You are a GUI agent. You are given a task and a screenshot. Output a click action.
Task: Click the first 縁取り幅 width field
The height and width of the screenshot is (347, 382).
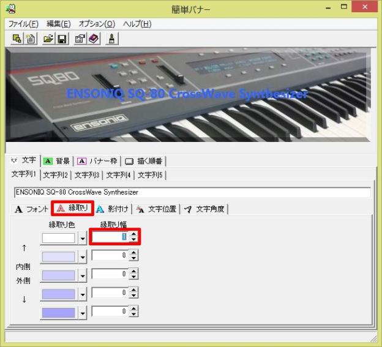pos(110,236)
